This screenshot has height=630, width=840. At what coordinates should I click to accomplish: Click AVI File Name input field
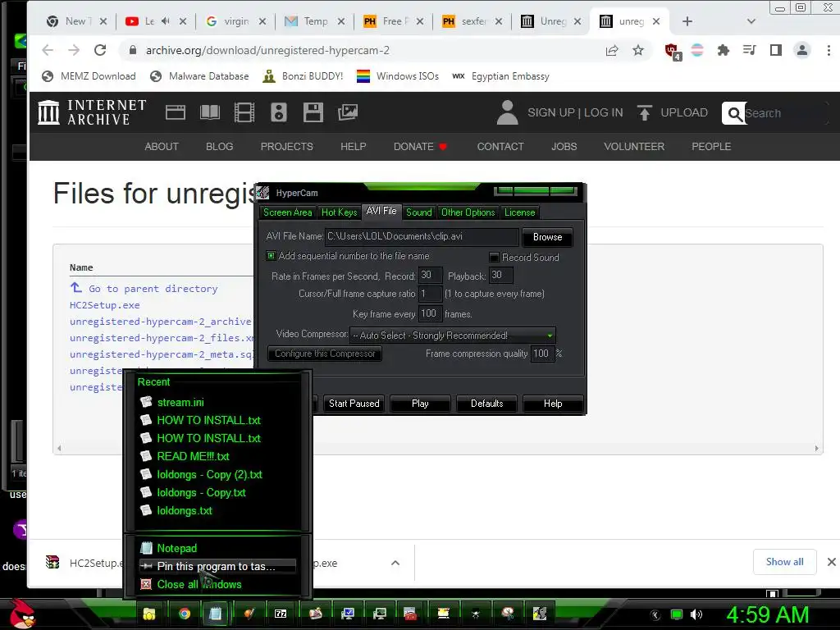click(x=422, y=237)
